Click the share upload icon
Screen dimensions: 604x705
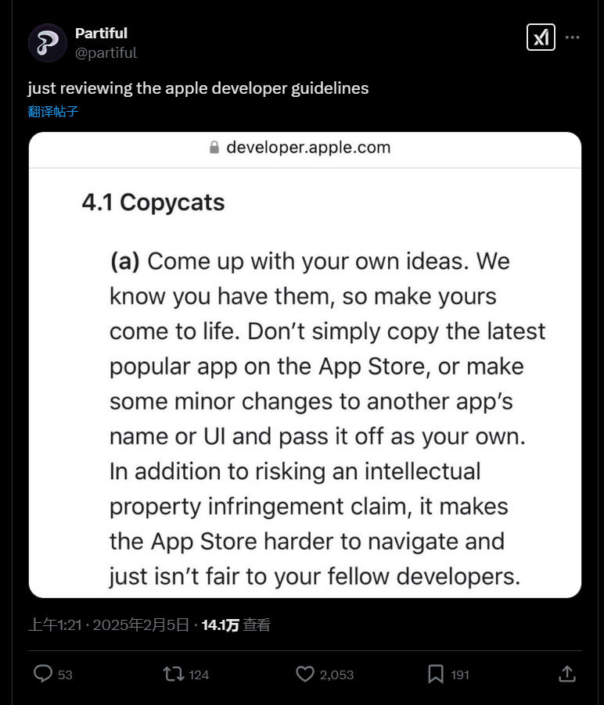(567, 674)
